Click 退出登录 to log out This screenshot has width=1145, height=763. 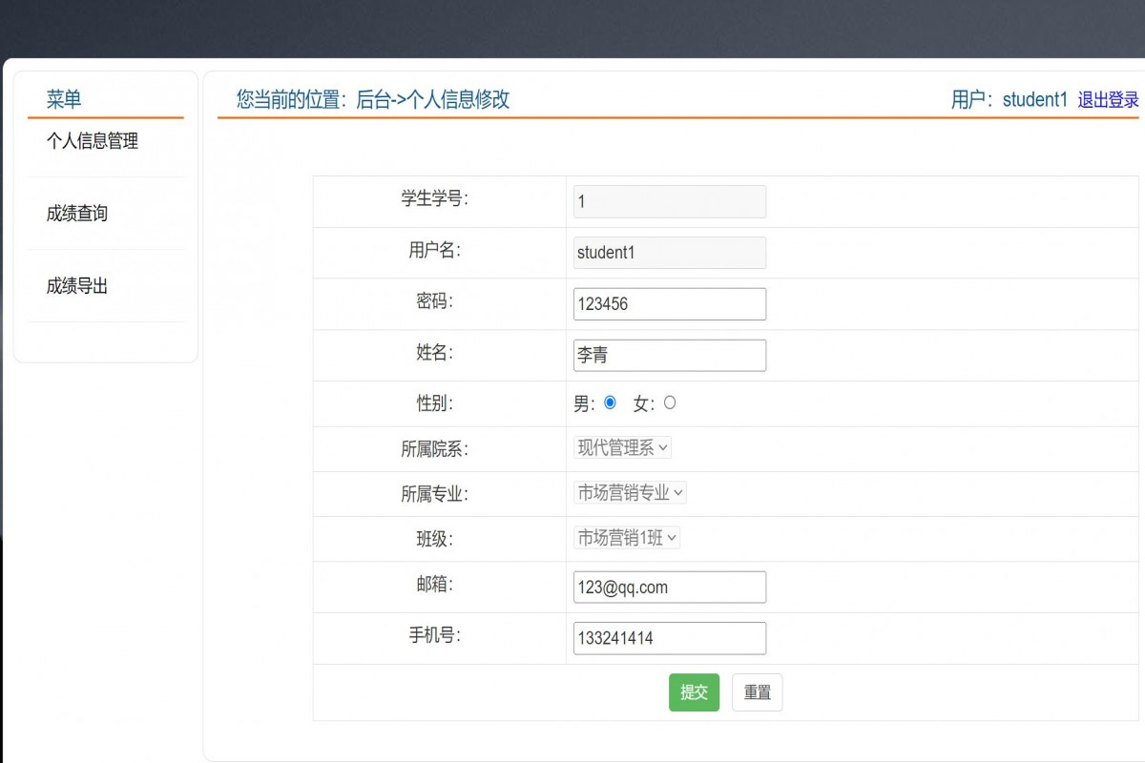[1109, 99]
